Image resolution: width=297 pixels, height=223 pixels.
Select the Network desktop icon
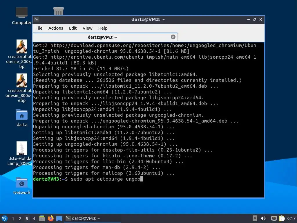21,186
